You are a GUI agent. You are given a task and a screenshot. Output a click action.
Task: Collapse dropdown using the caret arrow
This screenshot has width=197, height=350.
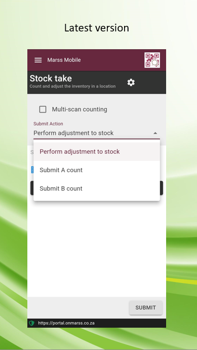click(x=155, y=133)
